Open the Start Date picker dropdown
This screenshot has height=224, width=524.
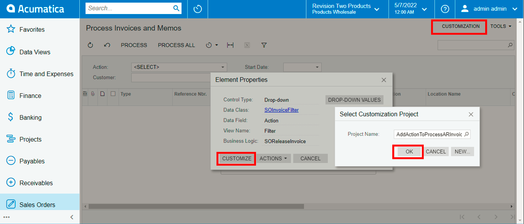click(x=317, y=67)
